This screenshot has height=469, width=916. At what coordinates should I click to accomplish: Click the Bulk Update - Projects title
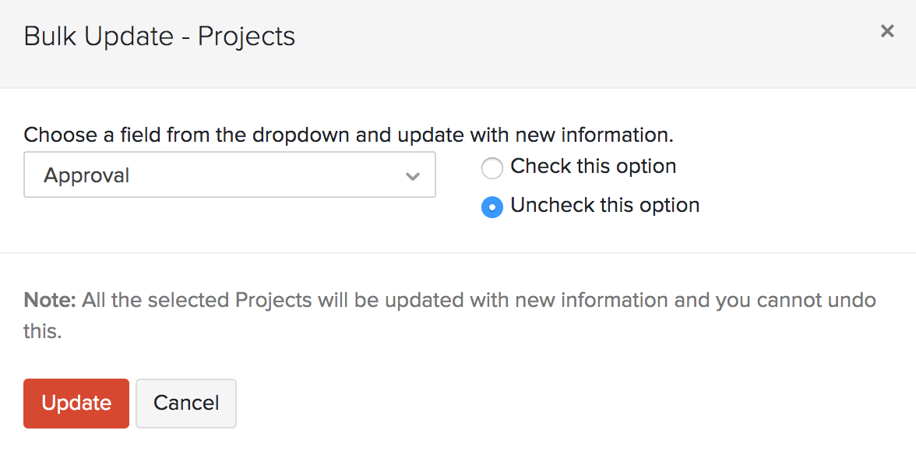160,36
